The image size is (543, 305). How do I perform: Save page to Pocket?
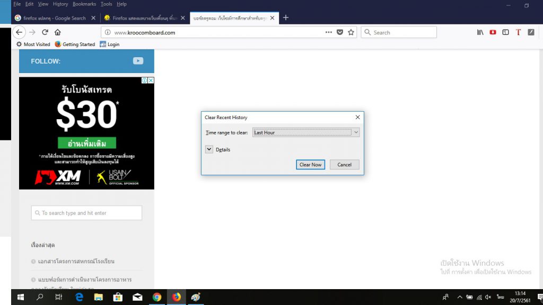point(340,32)
